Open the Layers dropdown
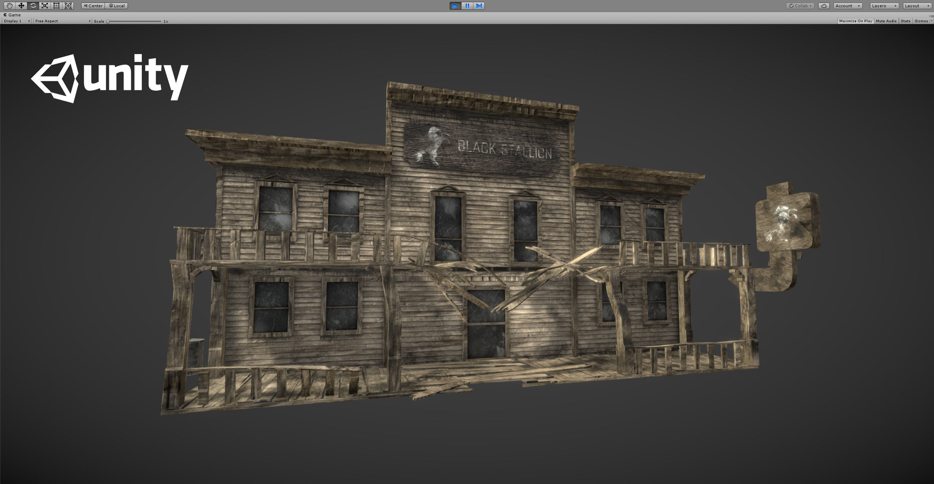 coord(884,6)
